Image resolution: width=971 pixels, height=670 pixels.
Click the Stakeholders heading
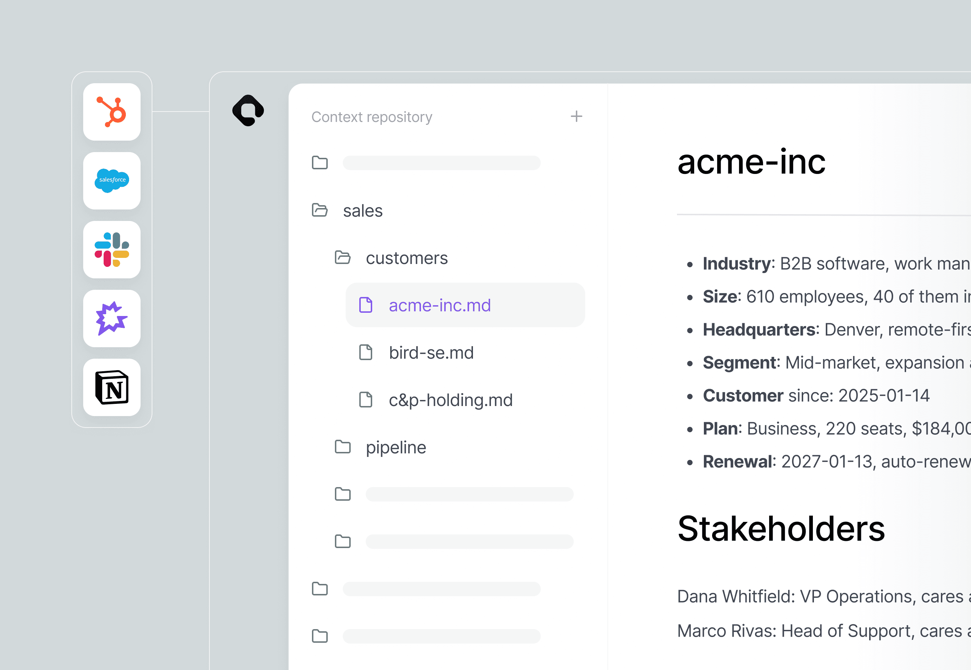pos(781,529)
